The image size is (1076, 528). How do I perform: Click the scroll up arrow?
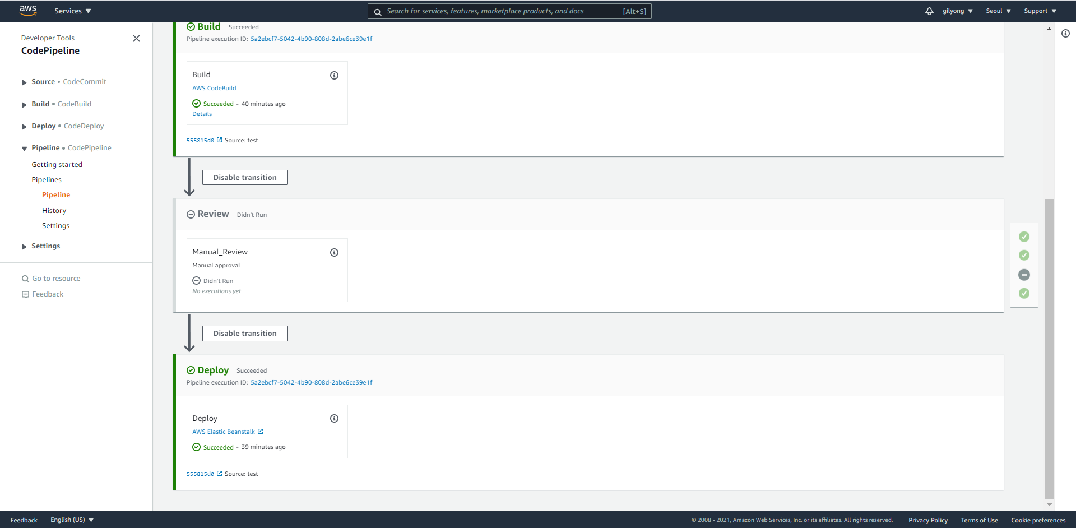[x=1049, y=29]
